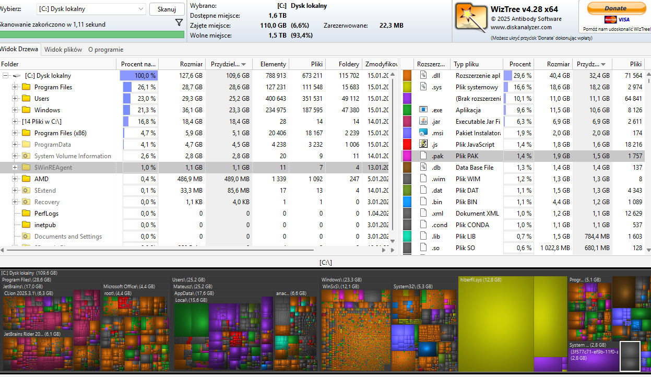Click the Program Files folder icon
Image resolution: width=651 pixels, height=377 pixels.
click(26, 87)
